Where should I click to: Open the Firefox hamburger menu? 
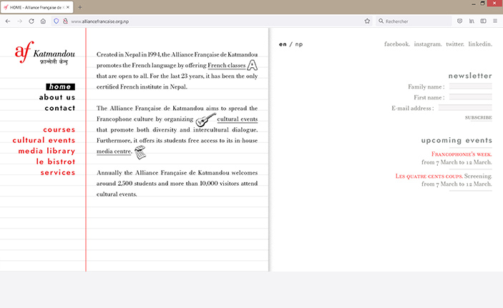click(x=495, y=21)
